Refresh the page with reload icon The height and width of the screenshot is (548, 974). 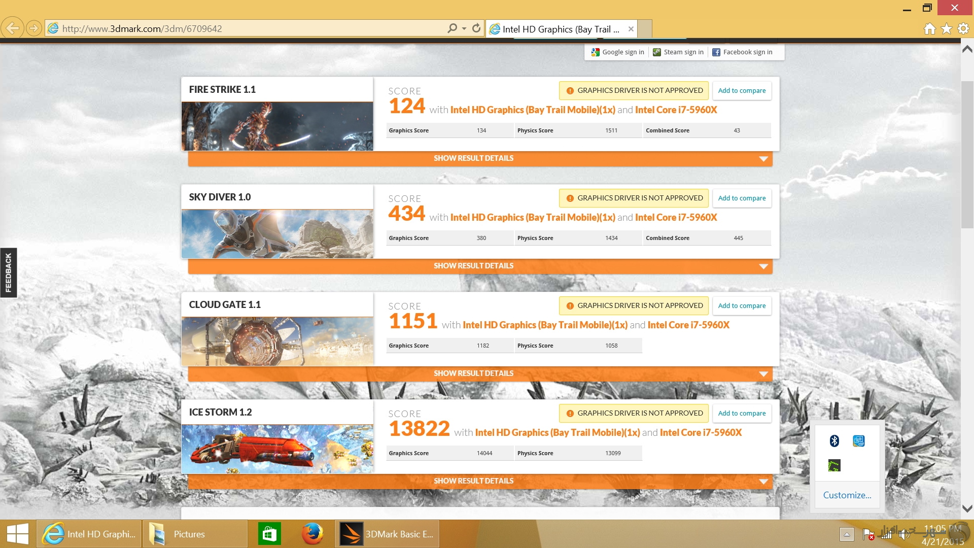point(476,28)
